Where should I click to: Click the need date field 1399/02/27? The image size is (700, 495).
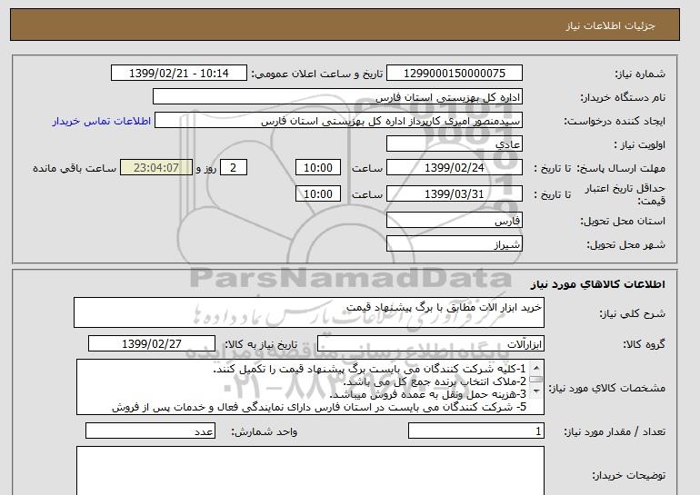click(152, 344)
